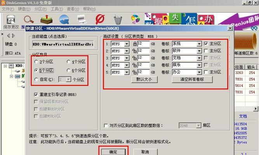Go to next disk with right arrow

[13, 36]
